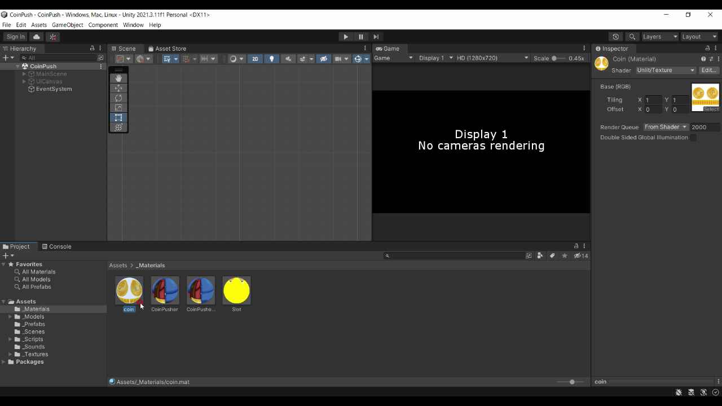The width and height of the screenshot is (722, 406).
Task: Open the search-by-import-log-type icon in Project
Action: (529, 256)
